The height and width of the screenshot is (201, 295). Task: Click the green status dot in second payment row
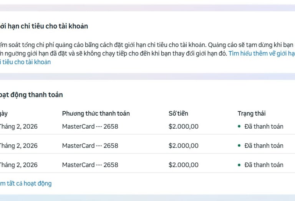(x=239, y=145)
